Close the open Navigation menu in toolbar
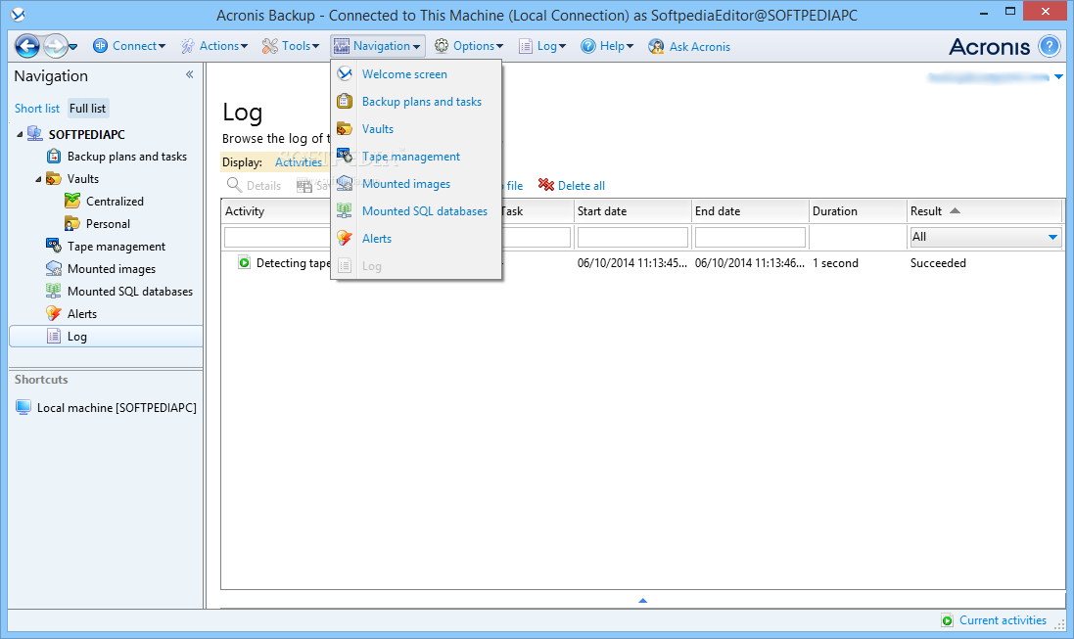Viewport: 1074px width, 639px height. pos(377,46)
